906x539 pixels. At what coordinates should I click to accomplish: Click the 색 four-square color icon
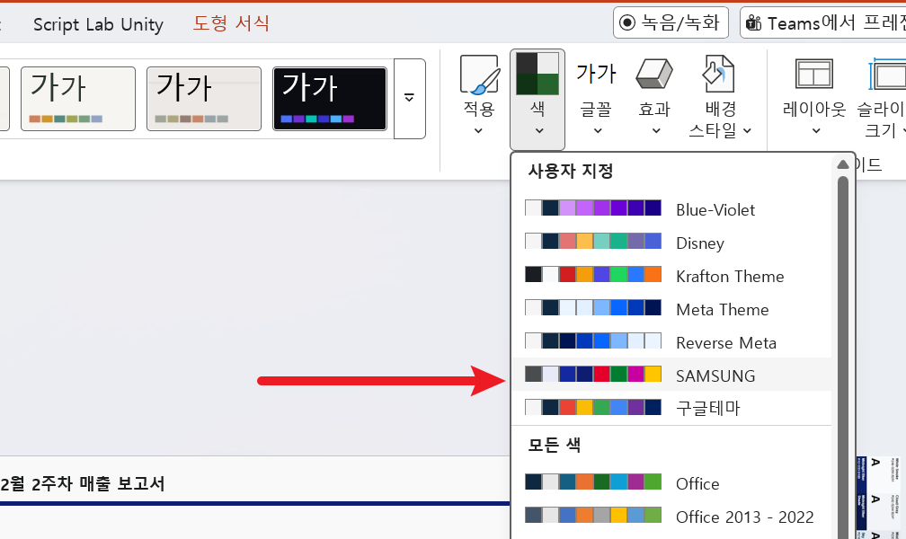tap(537, 74)
